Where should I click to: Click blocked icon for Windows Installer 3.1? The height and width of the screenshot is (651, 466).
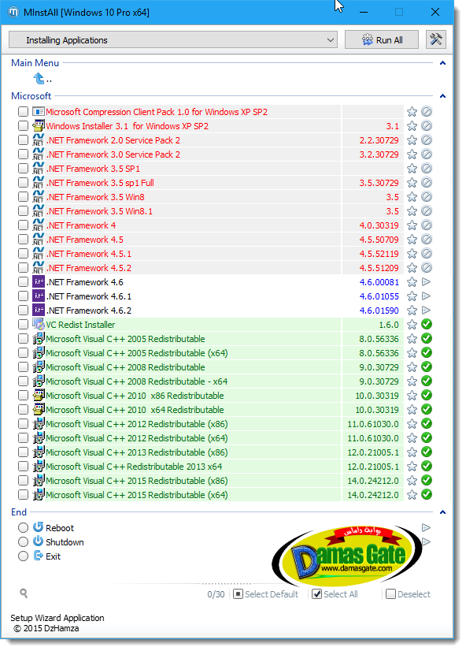coord(427,126)
